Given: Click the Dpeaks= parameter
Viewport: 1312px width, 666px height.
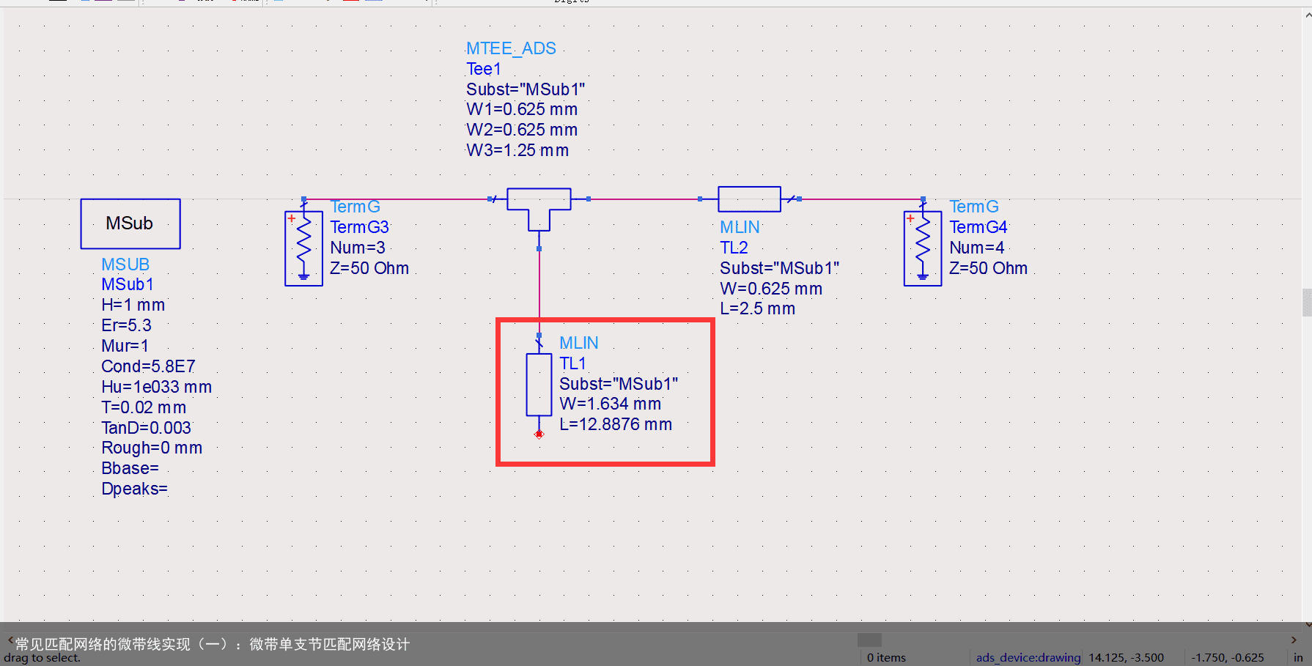Looking at the screenshot, I should pos(134,489).
